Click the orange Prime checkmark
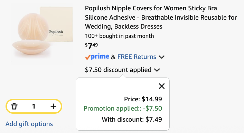 pyautogui.click(x=87, y=57)
